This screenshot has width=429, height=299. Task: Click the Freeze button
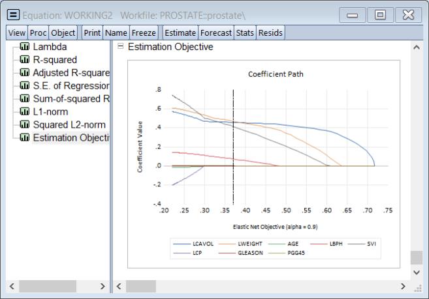(x=144, y=33)
